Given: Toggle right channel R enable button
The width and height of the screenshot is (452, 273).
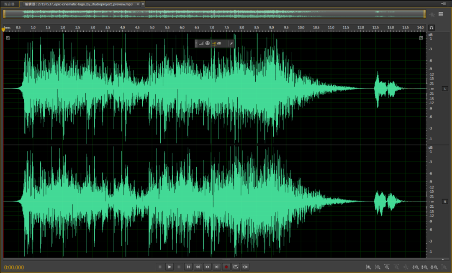Looking at the screenshot, I should point(445,202).
